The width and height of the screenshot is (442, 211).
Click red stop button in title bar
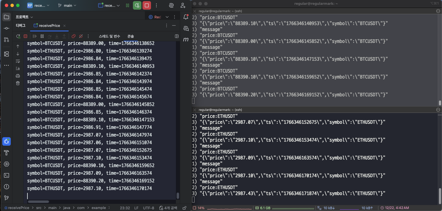pyautogui.click(x=147, y=5)
